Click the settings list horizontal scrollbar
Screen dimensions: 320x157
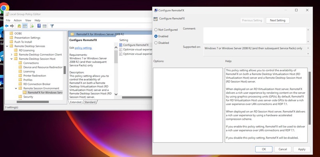pyautogui.click(x=137, y=97)
